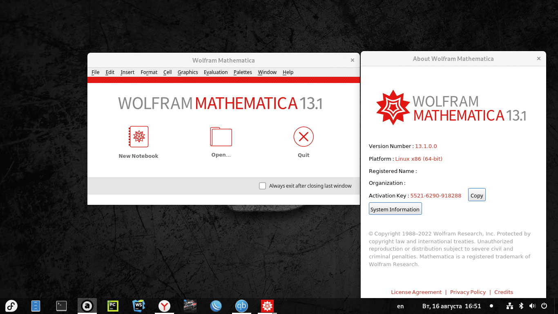Click the Mathematica icon in taskbar
Image resolution: width=558 pixels, height=314 pixels.
267,306
